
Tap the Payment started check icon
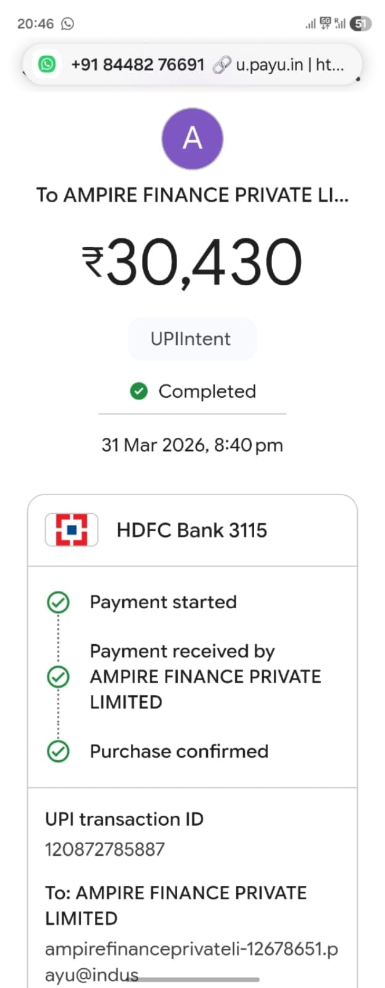pyautogui.click(x=58, y=602)
